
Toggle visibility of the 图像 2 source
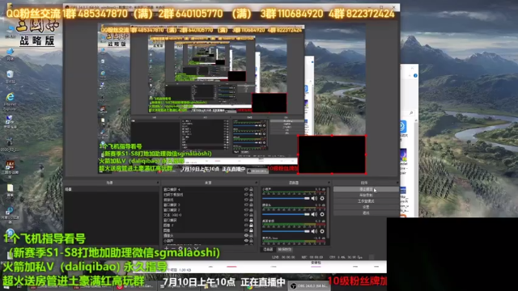(246, 225)
